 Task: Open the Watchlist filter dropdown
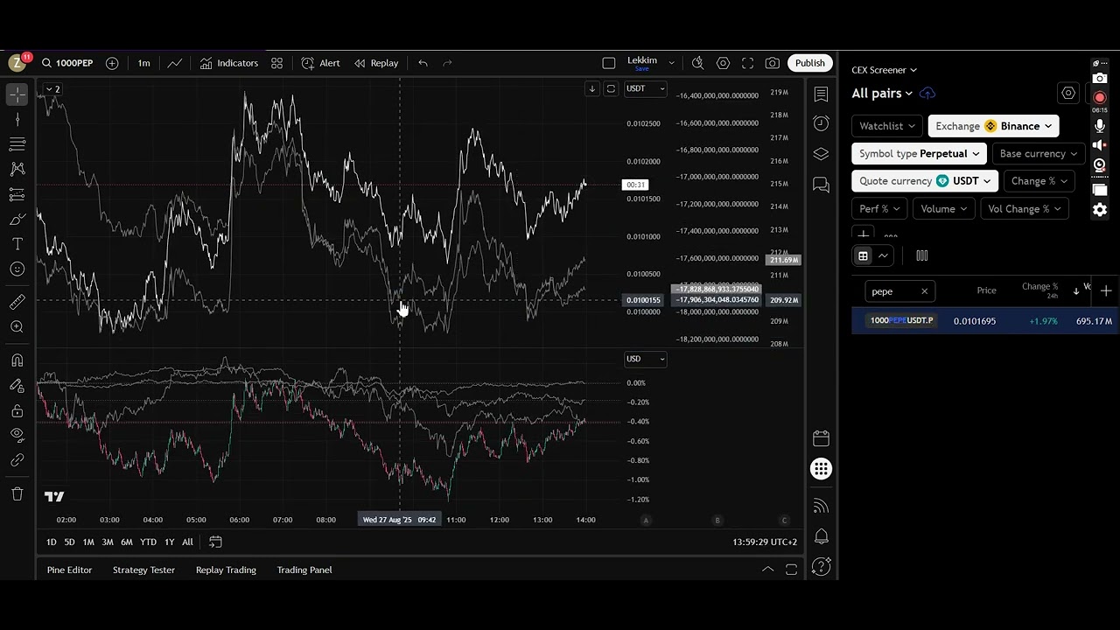coord(887,126)
